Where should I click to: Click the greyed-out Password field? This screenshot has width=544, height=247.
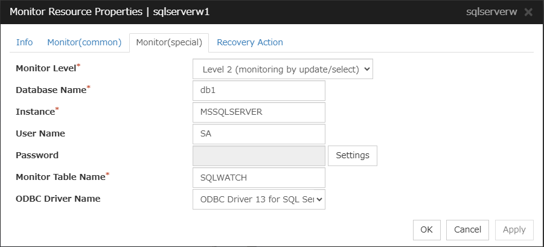pyautogui.click(x=258, y=155)
